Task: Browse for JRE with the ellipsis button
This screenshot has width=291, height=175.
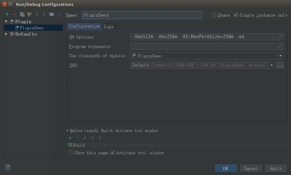Action: point(280,65)
